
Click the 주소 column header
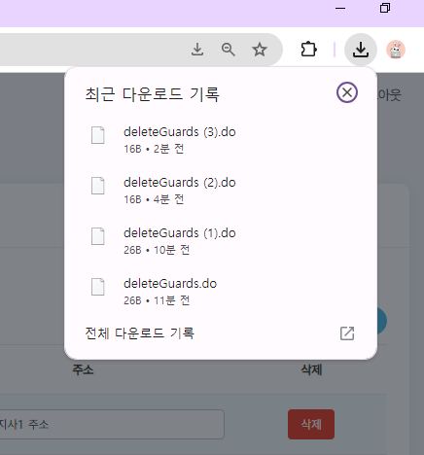83,369
